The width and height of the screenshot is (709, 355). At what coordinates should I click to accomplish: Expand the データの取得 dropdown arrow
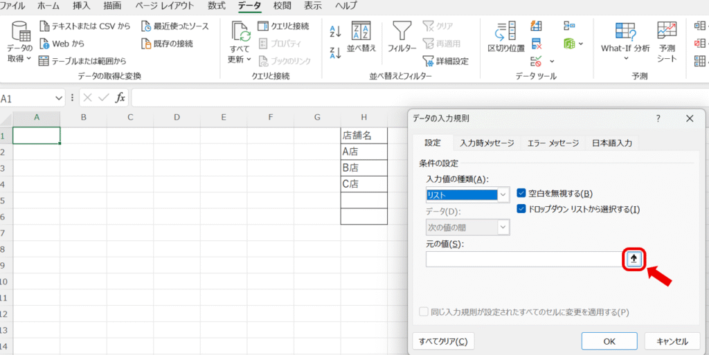[29, 59]
